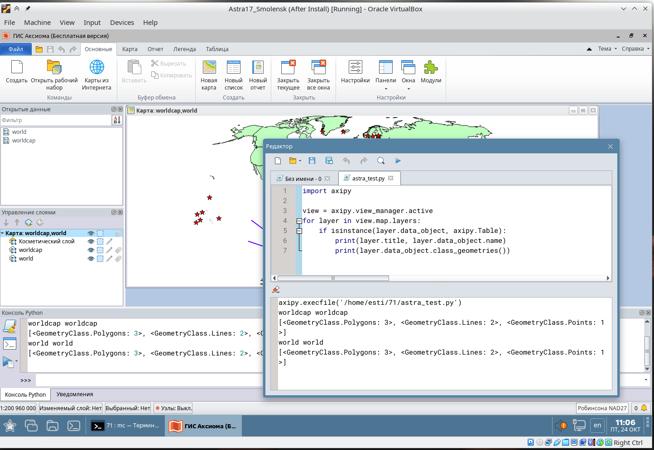
Task: Open the Тема dropdown menu
Action: (x=607, y=49)
